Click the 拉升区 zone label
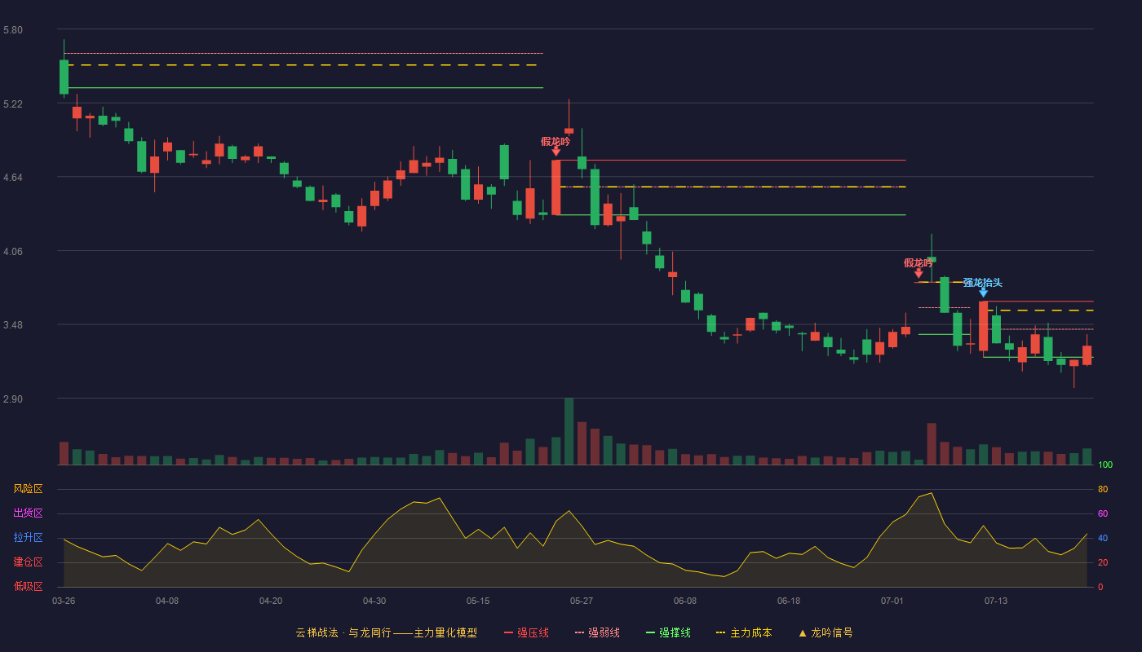The width and height of the screenshot is (1142, 652). coord(28,538)
